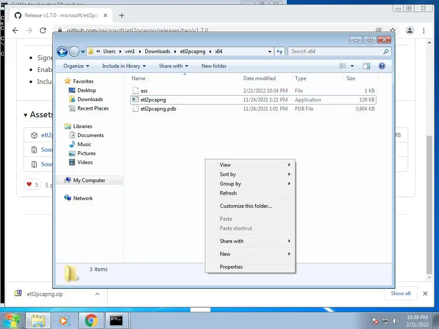Open Include in library dropdown
This screenshot has height=329, width=439.
click(x=124, y=66)
